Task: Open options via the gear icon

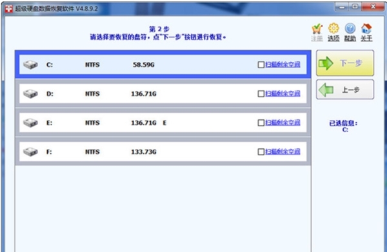Action: click(x=333, y=28)
